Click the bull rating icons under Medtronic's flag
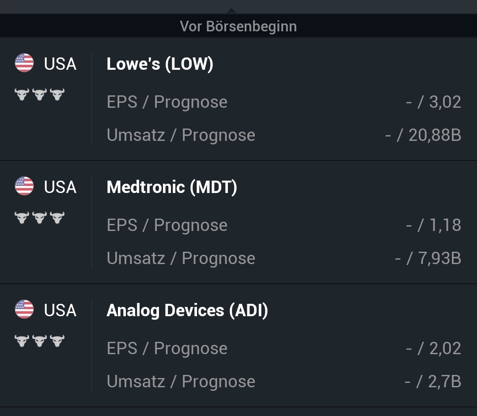The image size is (477, 416). tap(40, 217)
